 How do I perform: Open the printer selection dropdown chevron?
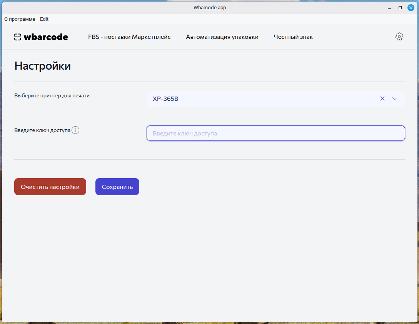point(395,99)
